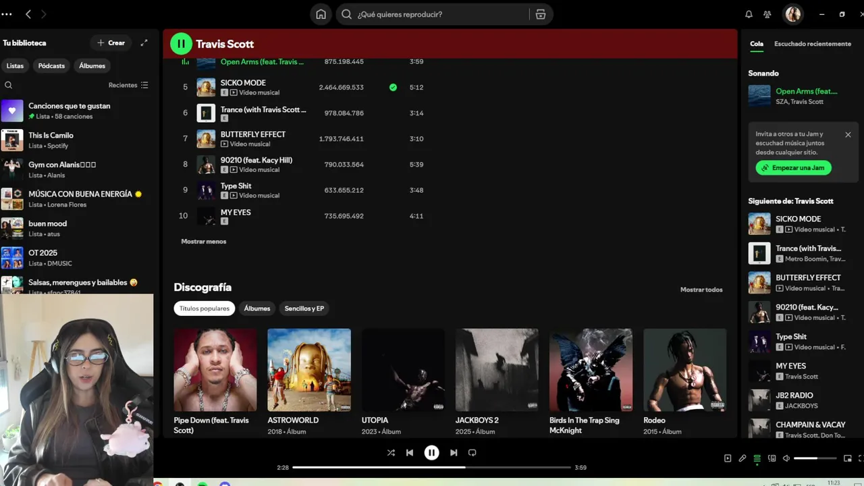864x486 pixels.
Task: Go forward with the right arrow
Action: (44, 14)
